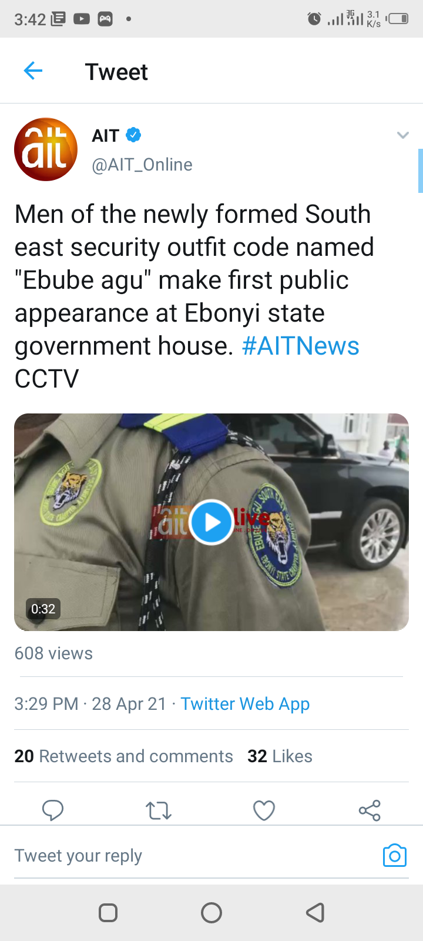Open the Twitter Web App link
The image size is (423, 941).
[245, 704]
